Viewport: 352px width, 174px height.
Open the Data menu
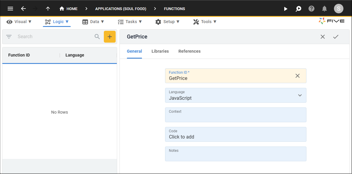click(x=93, y=22)
